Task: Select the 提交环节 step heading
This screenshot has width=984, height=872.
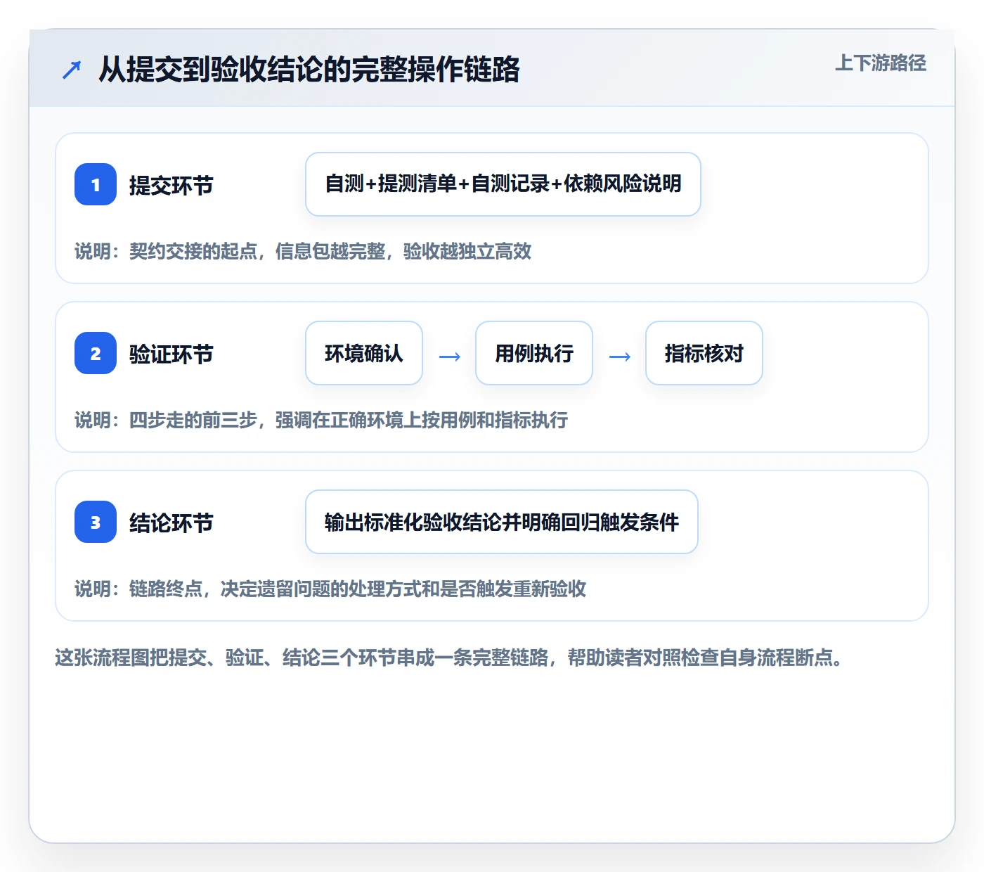Action: [171, 186]
